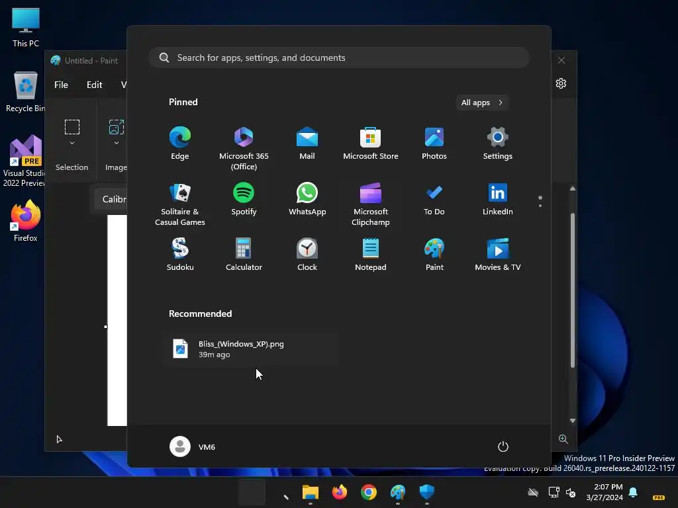Open LinkedIn pinned app
Screen dimensions: 678x508
498,200
